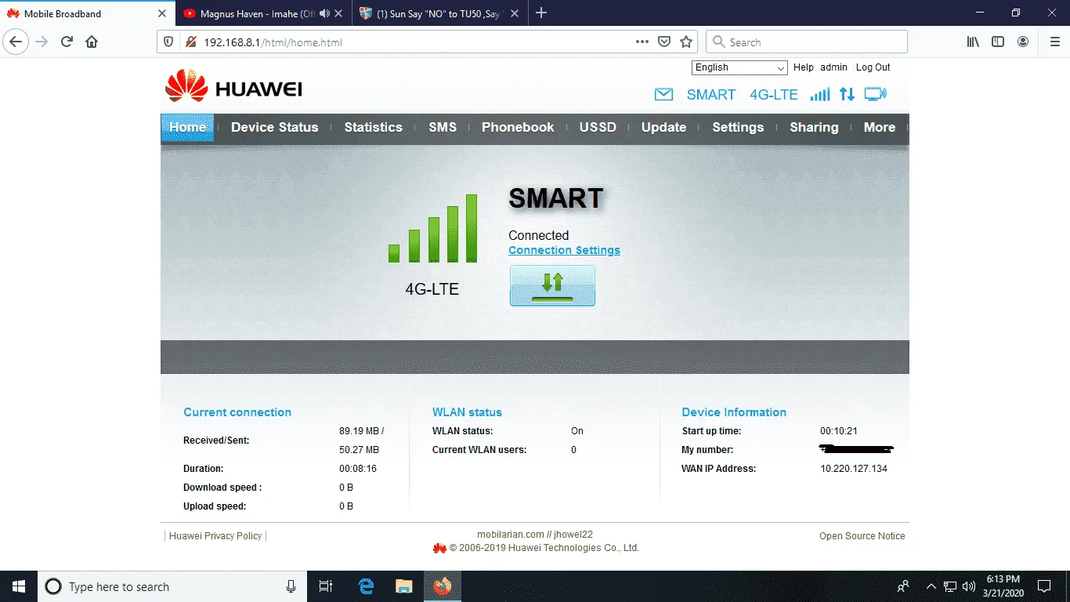This screenshot has height=602, width=1070.
Task: Click the Wi-Fi monitor status icon in the header
Action: 876,94
